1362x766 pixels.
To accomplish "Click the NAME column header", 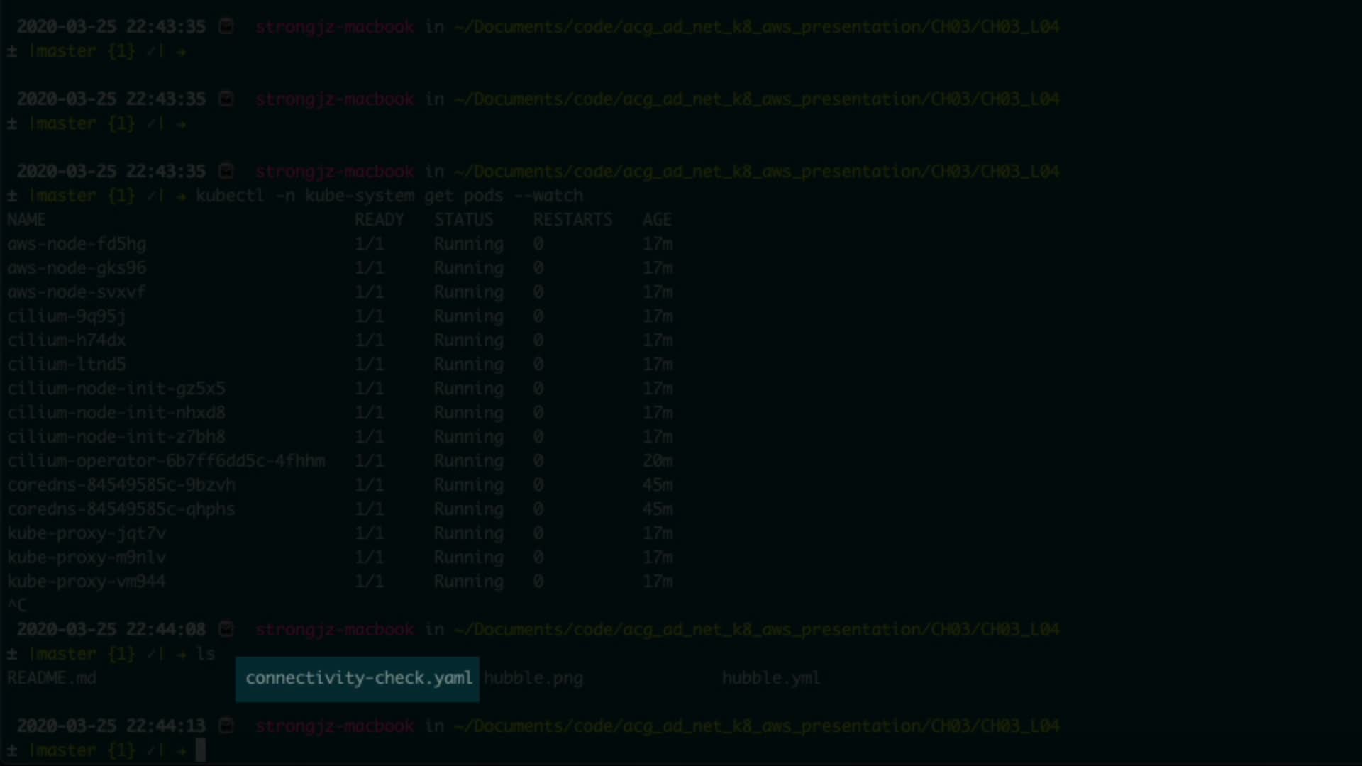I will tap(27, 220).
